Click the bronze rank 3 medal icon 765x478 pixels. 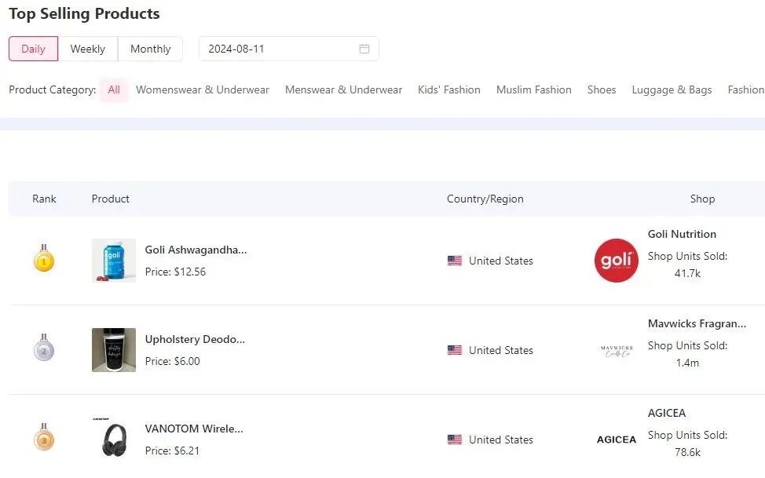pyautogui.click(x=44, y=439)
